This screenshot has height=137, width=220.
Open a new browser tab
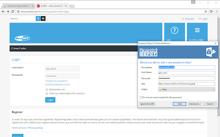[72, 6]
